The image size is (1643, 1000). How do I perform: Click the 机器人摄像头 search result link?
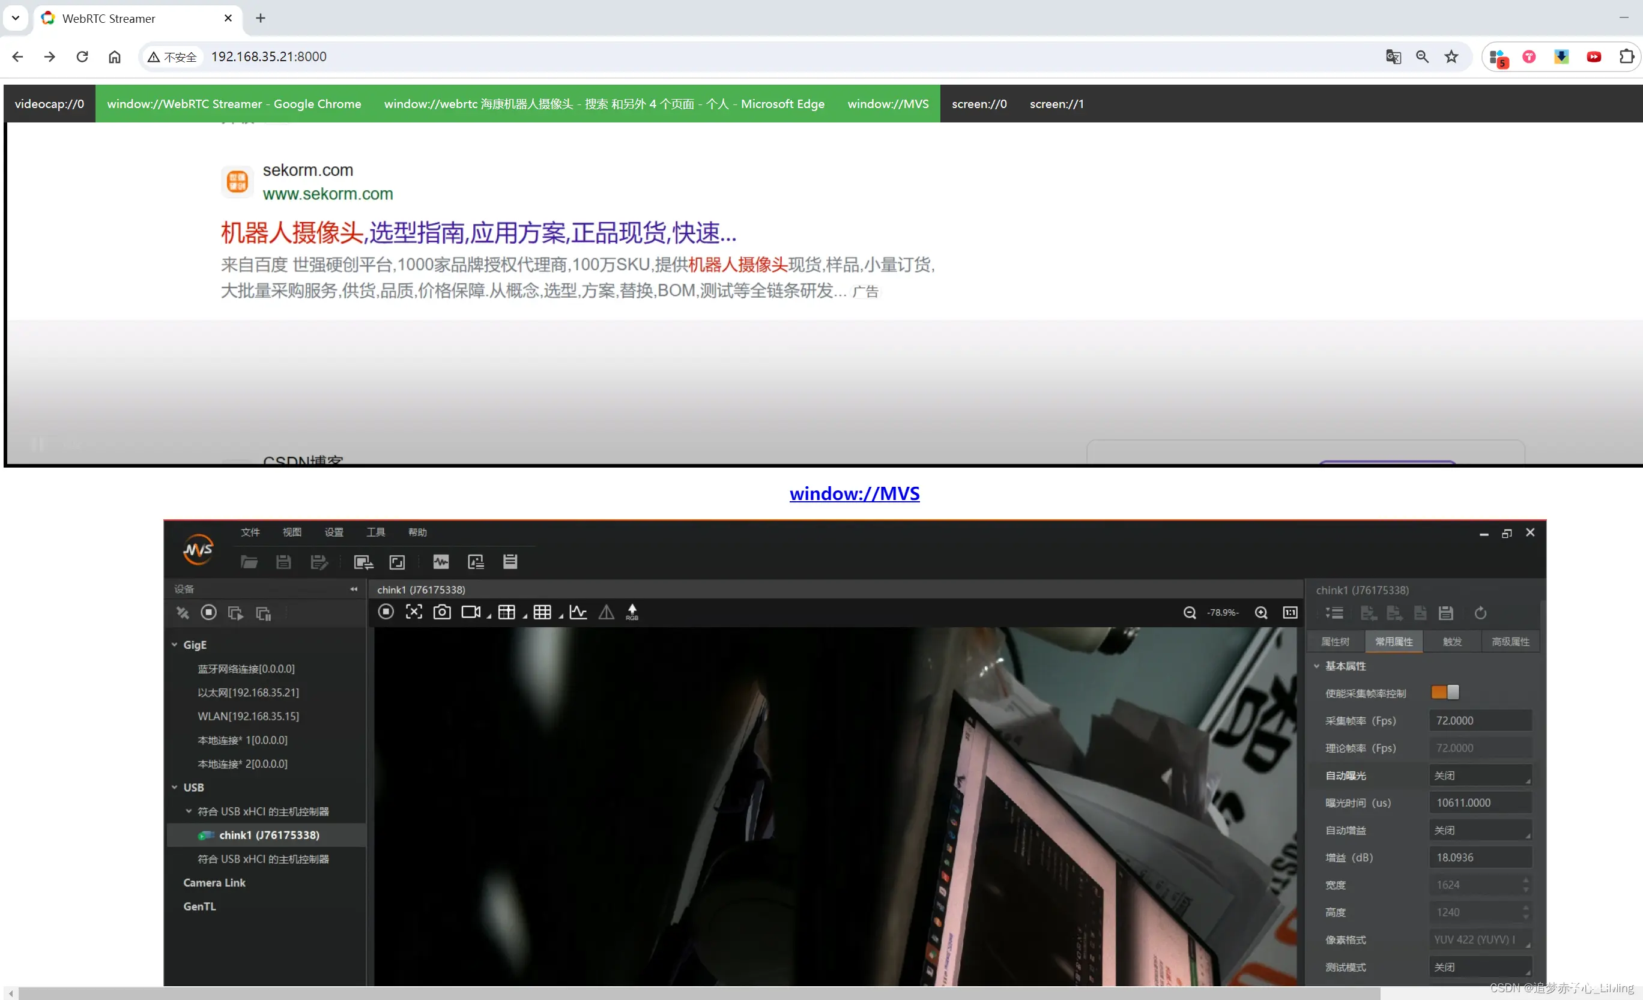click(479, 232)
